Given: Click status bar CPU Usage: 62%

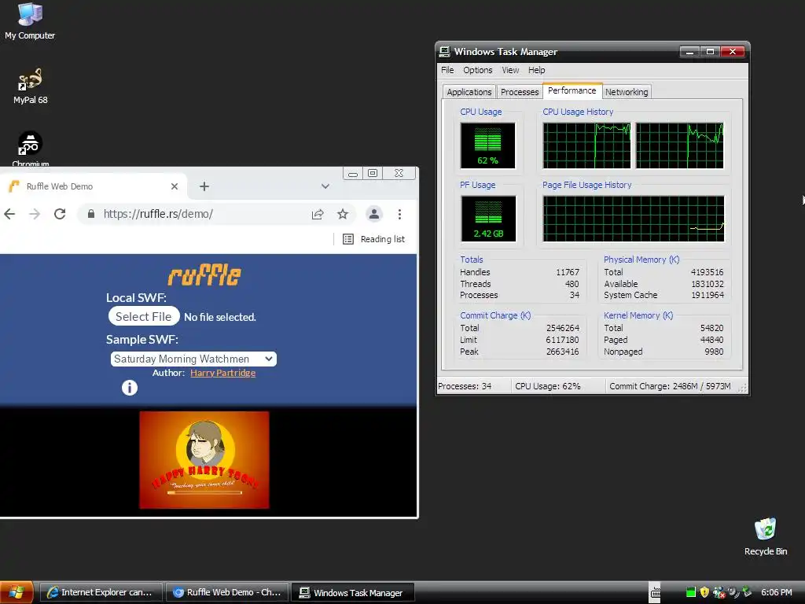Looking at the screenshot, I should 547,386.
